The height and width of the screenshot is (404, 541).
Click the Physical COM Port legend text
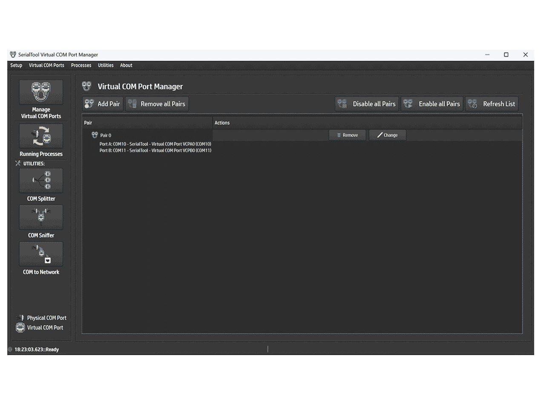[47, 318]
